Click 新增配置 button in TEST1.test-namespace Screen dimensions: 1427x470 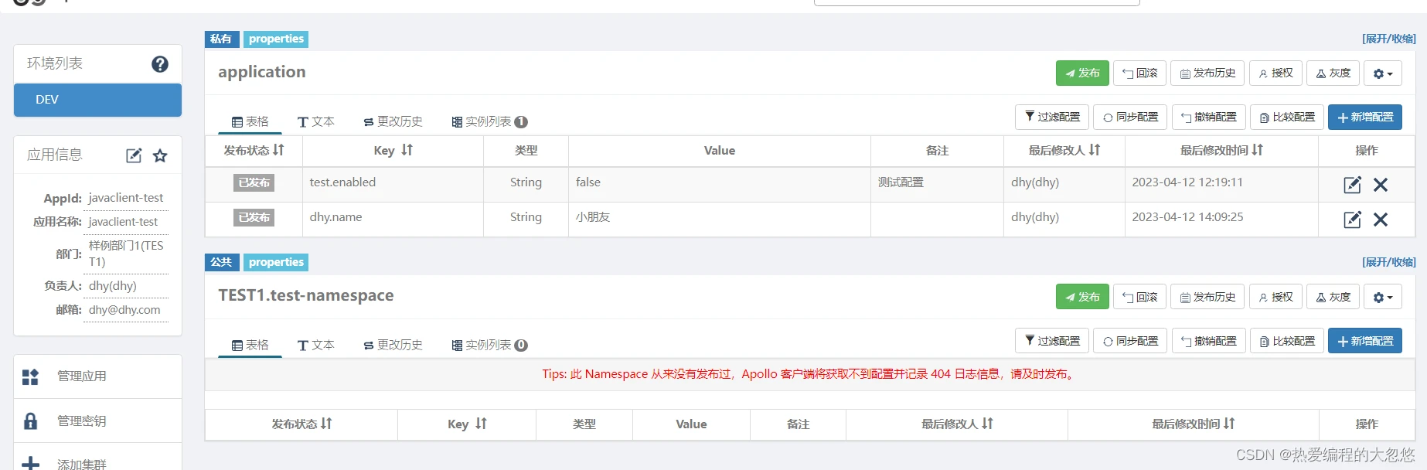[x=1365, y=341]
